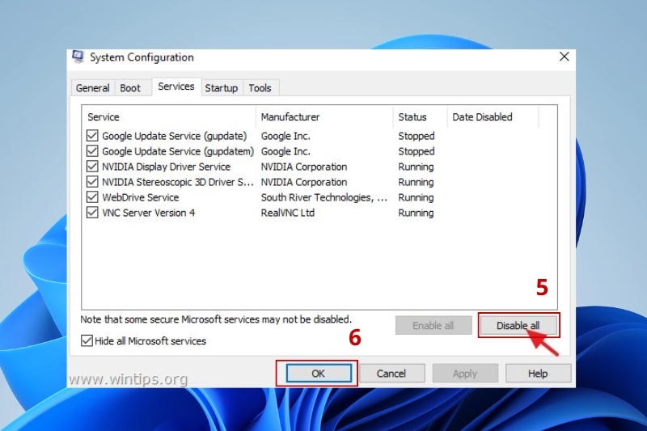
Task: Uncheck WebDrive Service checkbox
Action: pyautogui.click(x=92, y=197)
